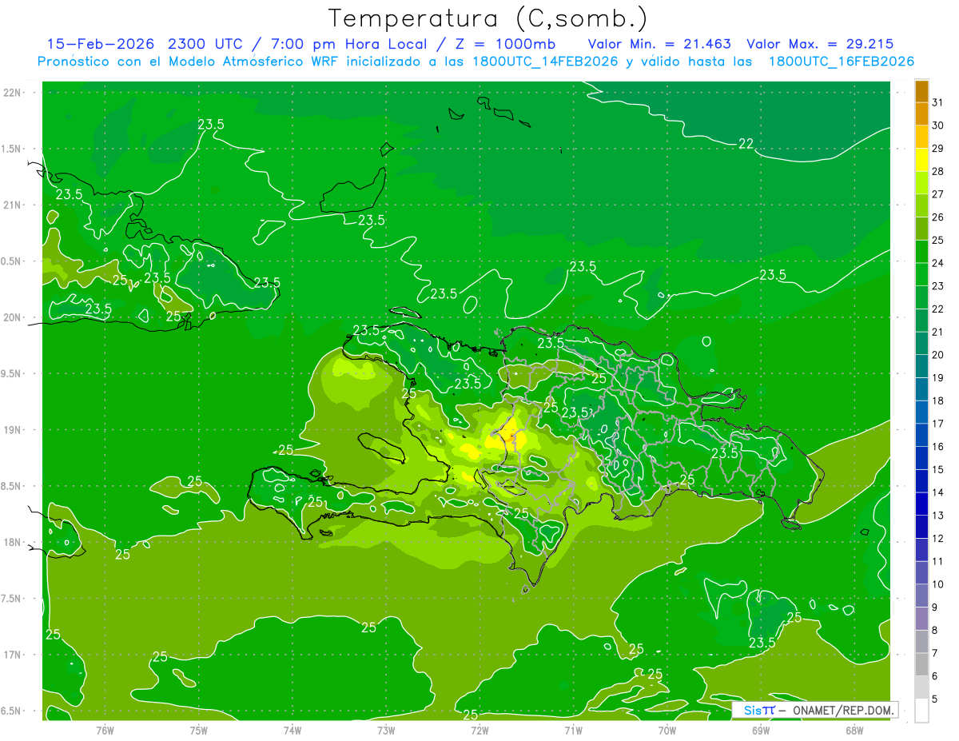Click the "20N" latitude axis label

coord(12,318)
